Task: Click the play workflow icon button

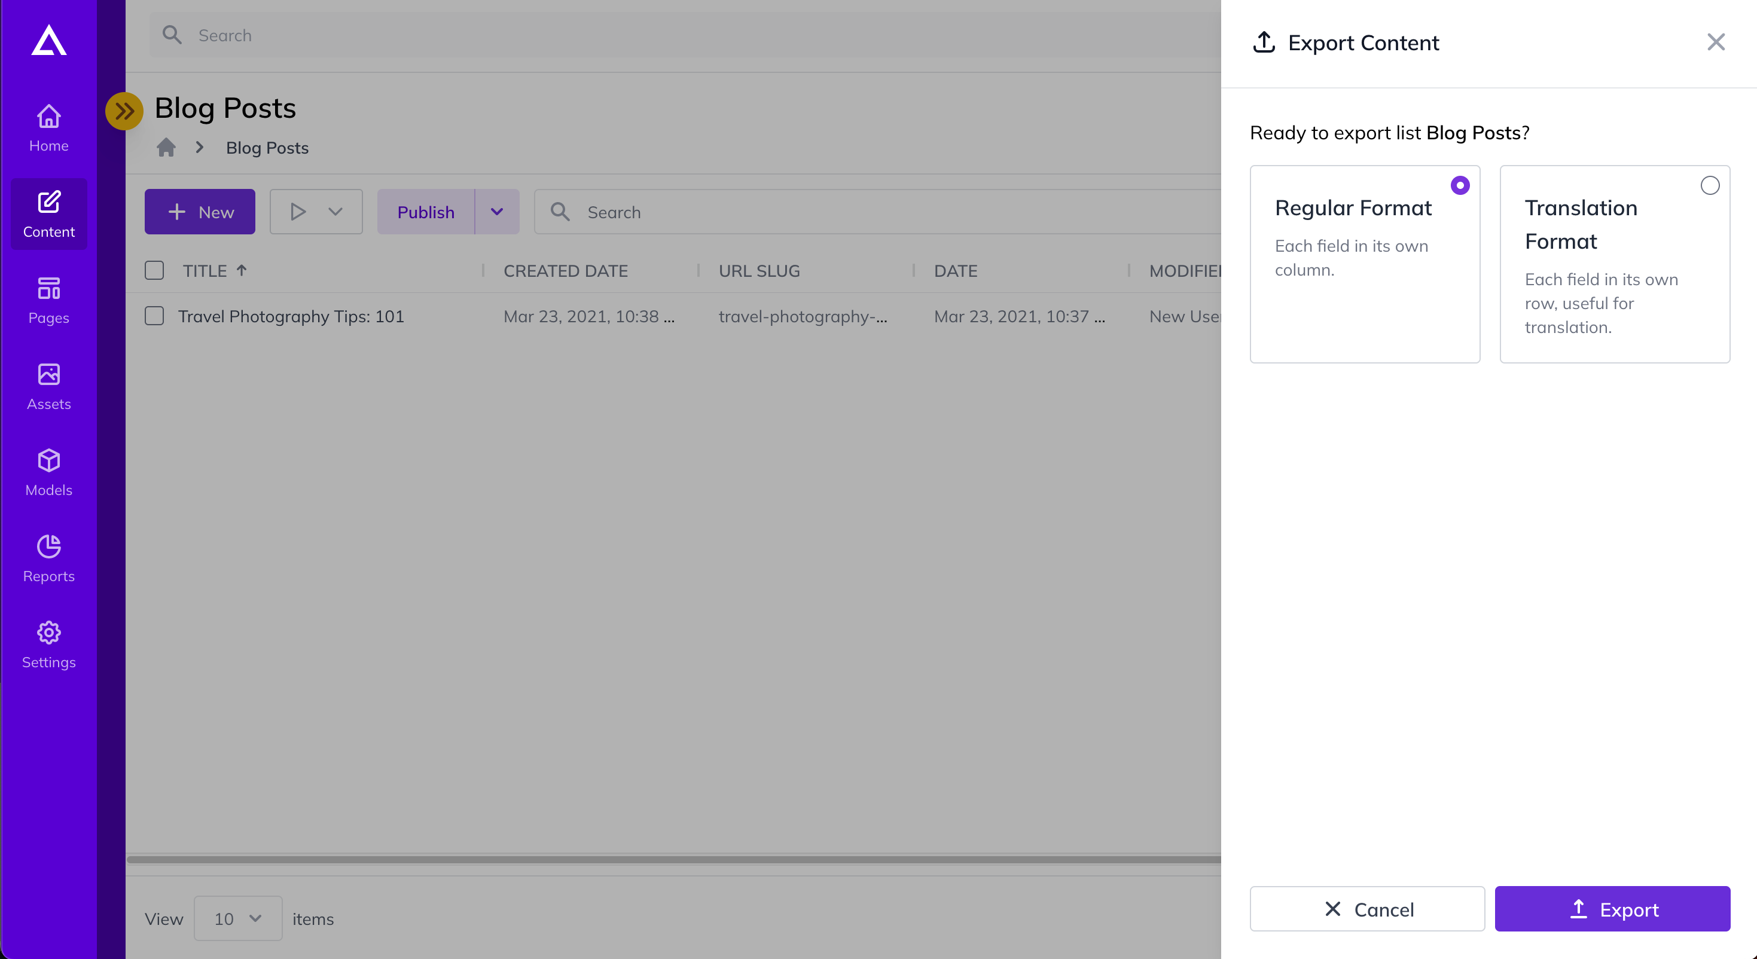Action: point(297,212)
